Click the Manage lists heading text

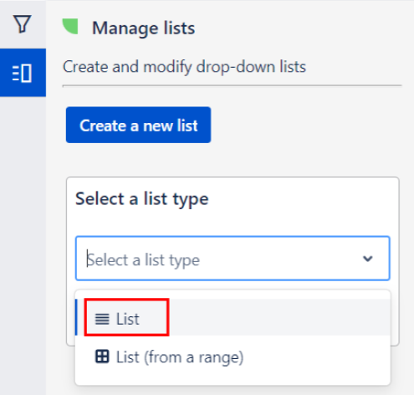coord(143,28)
